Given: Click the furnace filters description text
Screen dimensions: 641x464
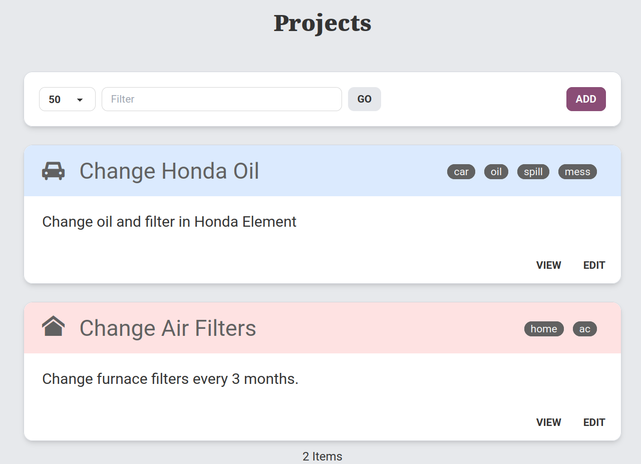Looking at the screenshot, I should coord(170,379).
